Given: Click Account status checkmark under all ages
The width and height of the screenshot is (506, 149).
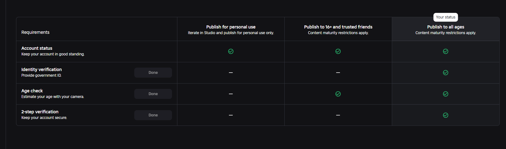Looking at the screenshot, I should [x=446, y=51].
